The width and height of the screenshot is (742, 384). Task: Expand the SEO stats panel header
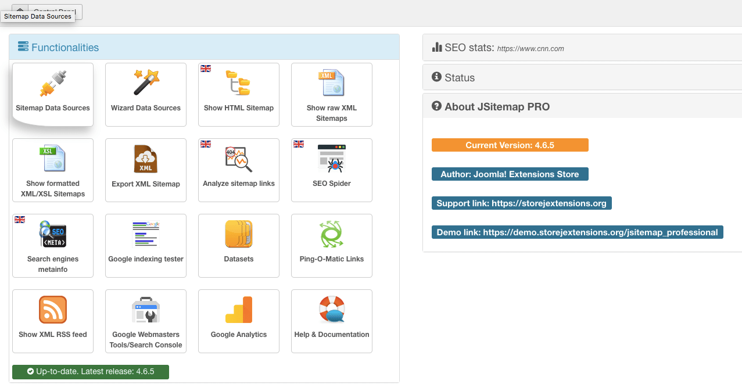pyautogui.click(x=582, y=48)
